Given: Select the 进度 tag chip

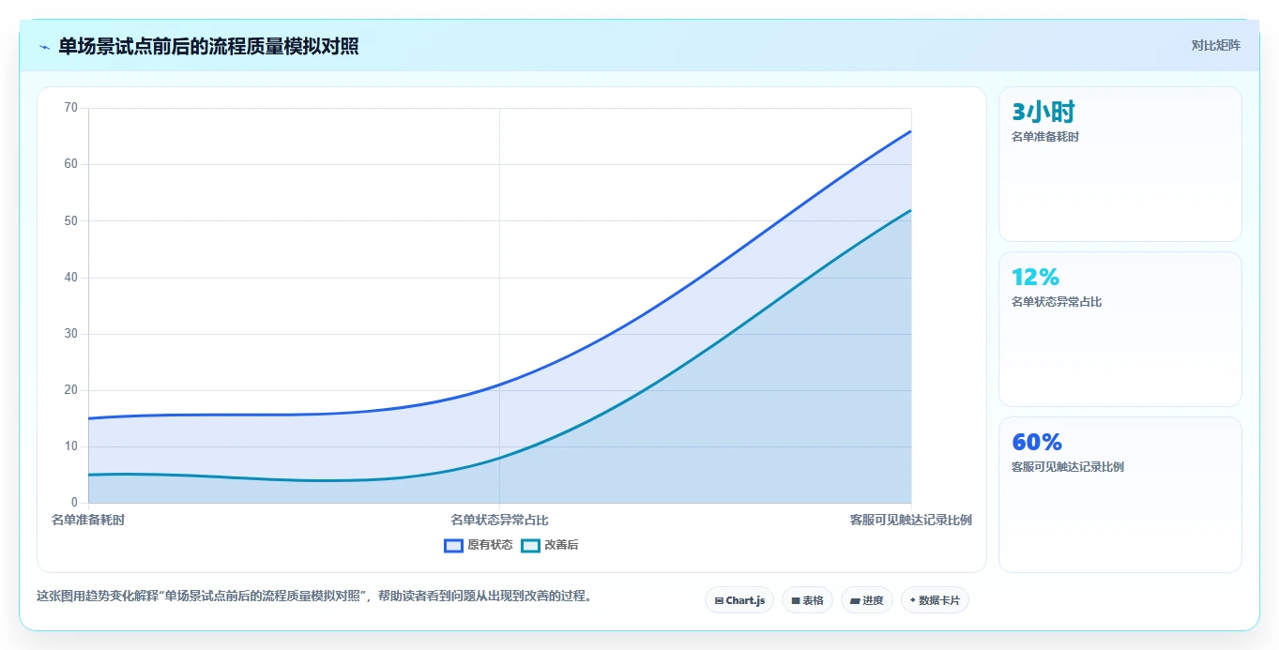Looking at the screenshot, I should point(867,600).
